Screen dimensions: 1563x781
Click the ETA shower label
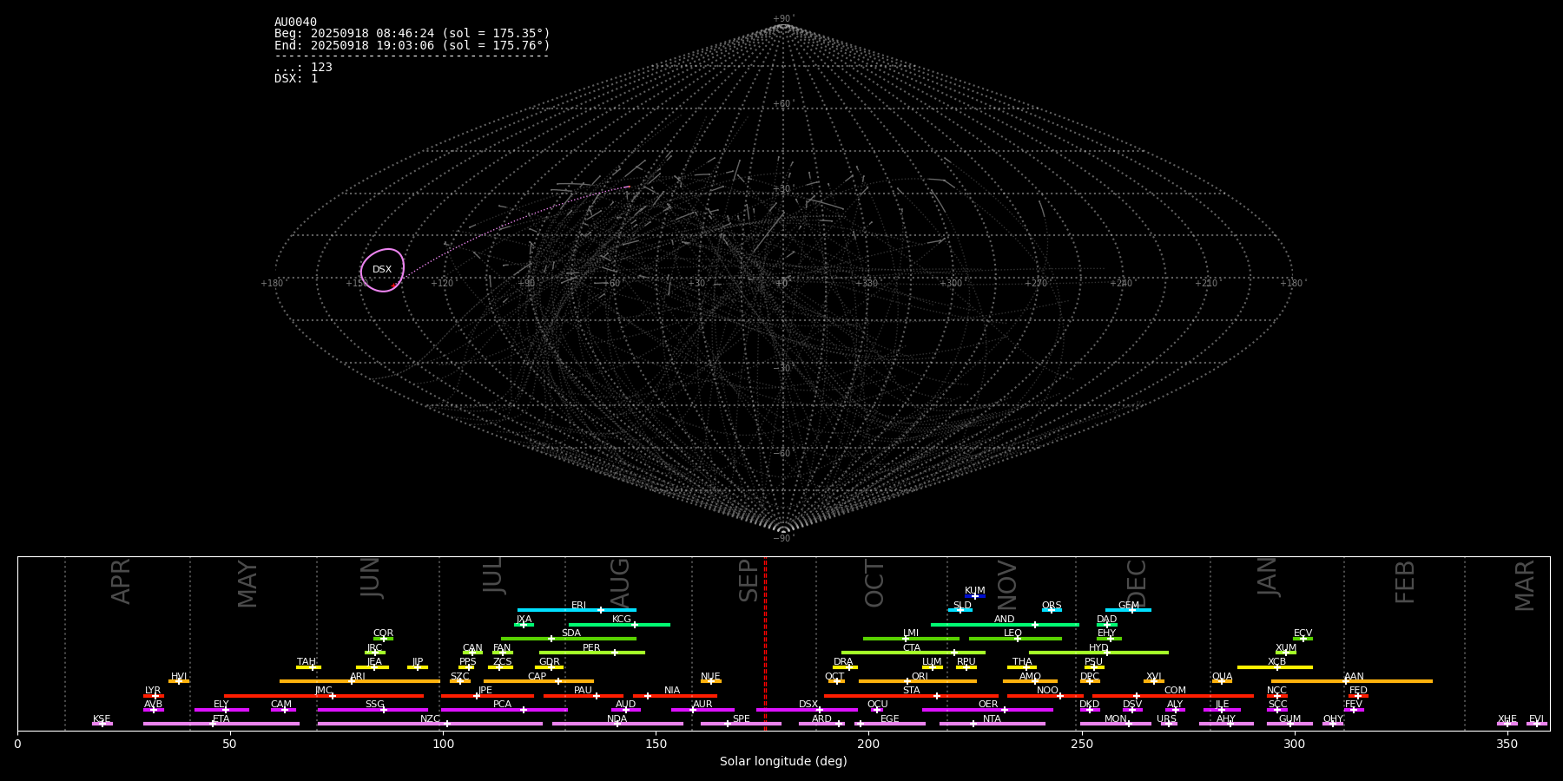tap(221, 719)
